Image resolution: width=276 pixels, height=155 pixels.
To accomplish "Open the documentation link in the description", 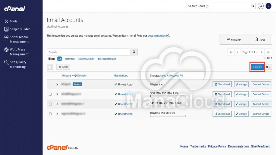I will (157, 36).
